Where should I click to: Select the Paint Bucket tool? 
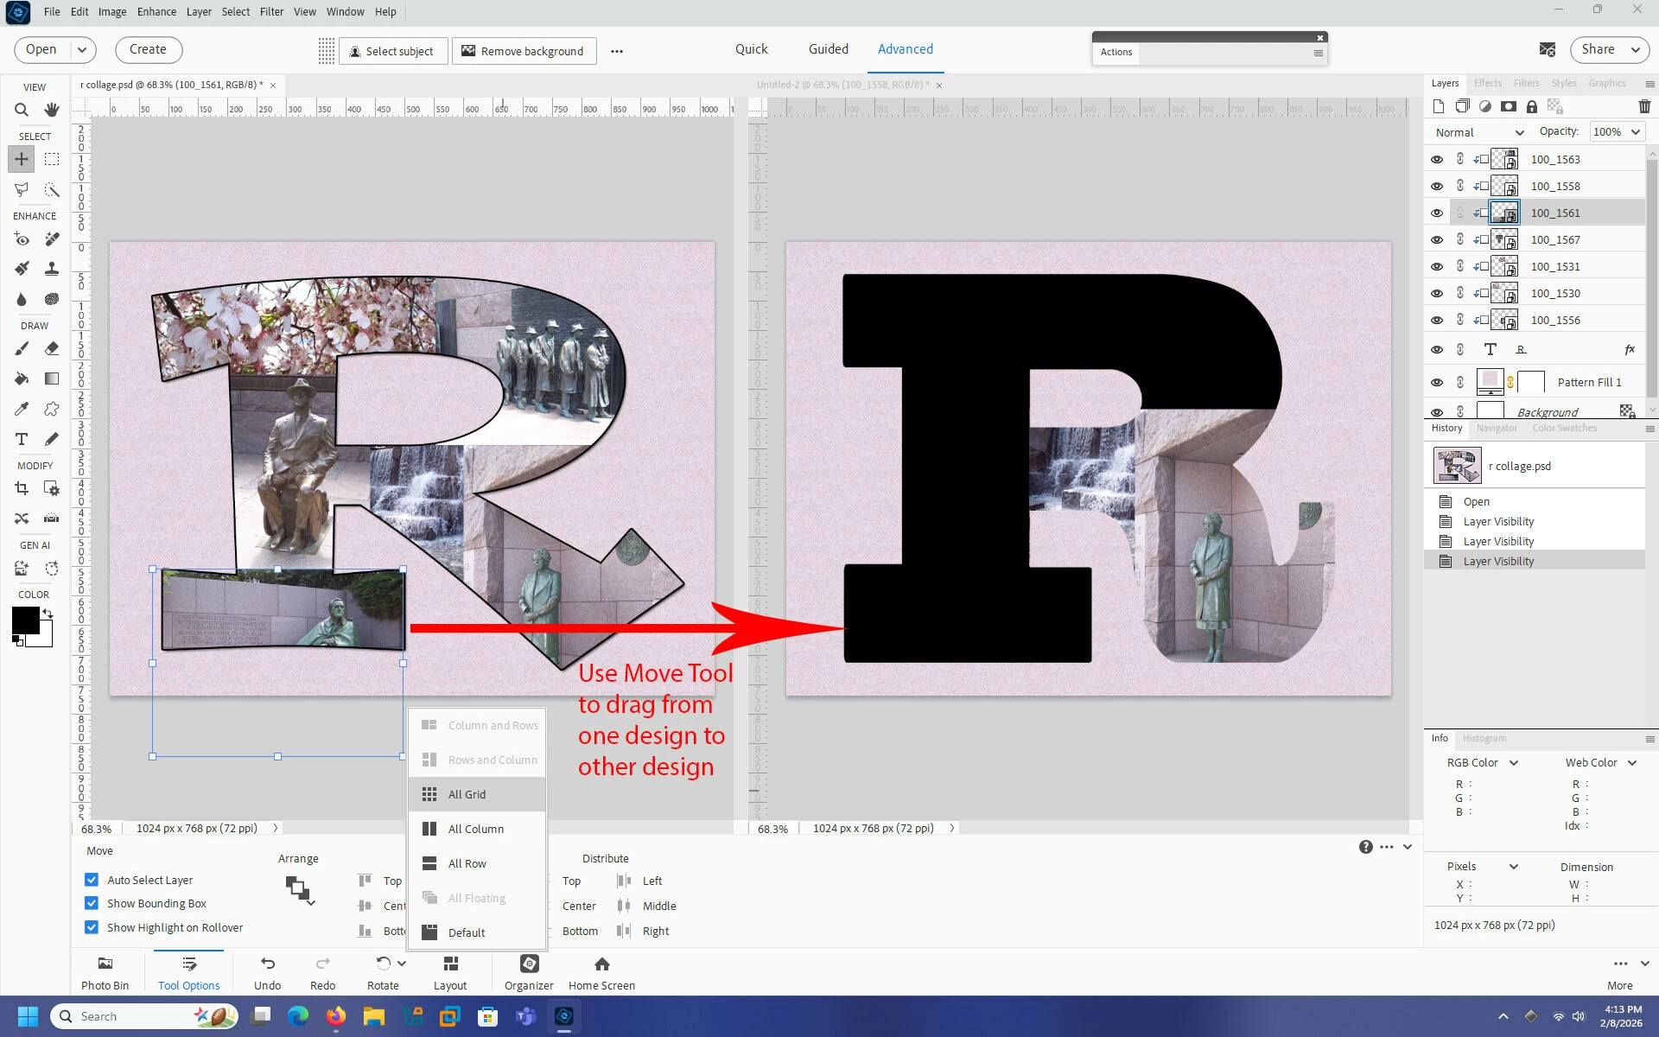[x=22, y=379]
